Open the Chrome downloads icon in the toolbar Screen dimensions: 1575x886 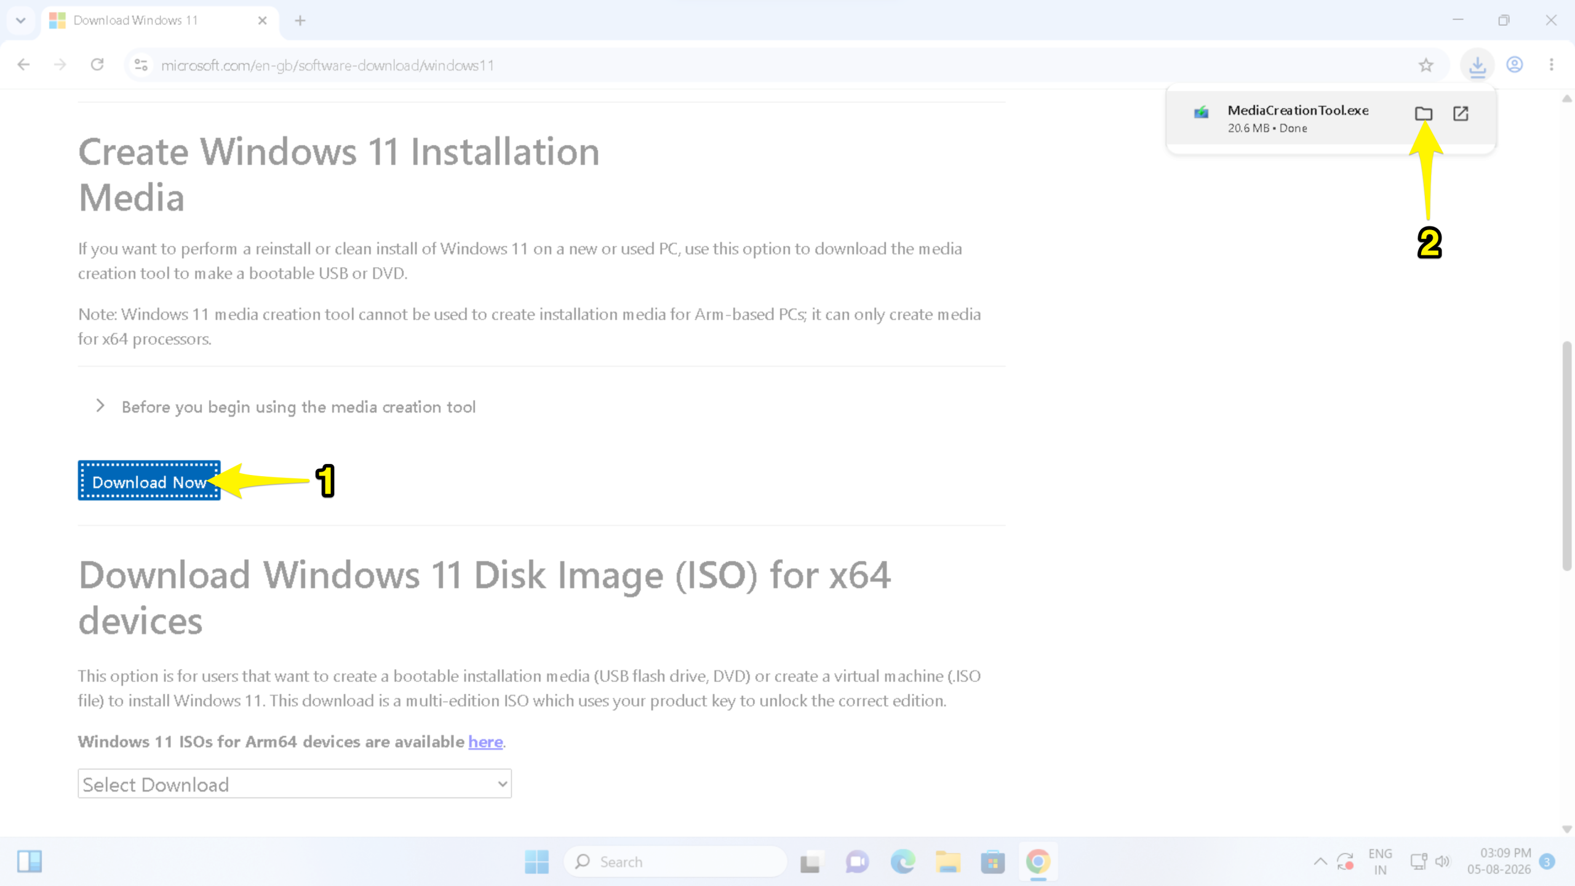1477,65
